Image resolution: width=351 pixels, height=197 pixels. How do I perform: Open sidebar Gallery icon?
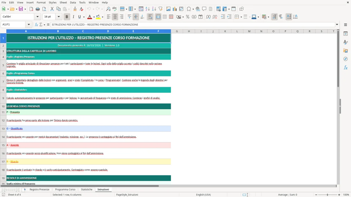click(345, 51)
